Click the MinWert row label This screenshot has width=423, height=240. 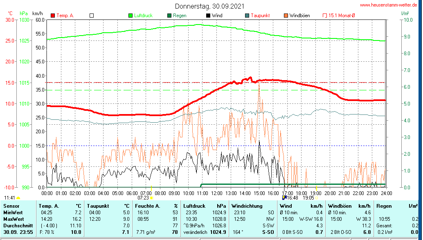pyautogui.click(x=13, y=213)
